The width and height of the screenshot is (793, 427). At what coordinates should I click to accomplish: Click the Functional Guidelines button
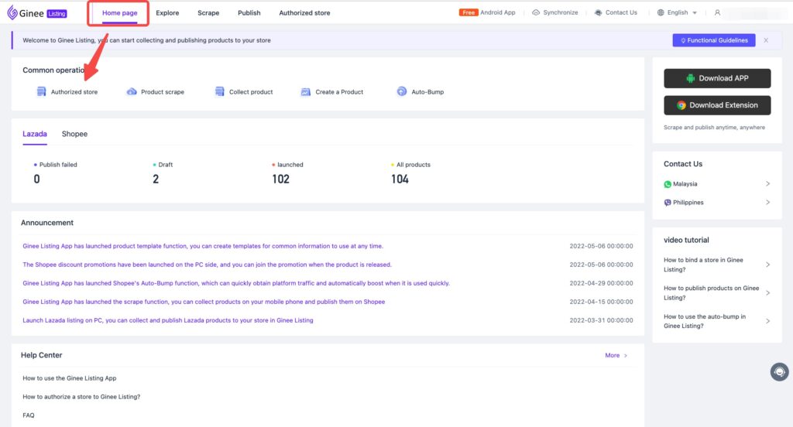click(x=713, y=40)
